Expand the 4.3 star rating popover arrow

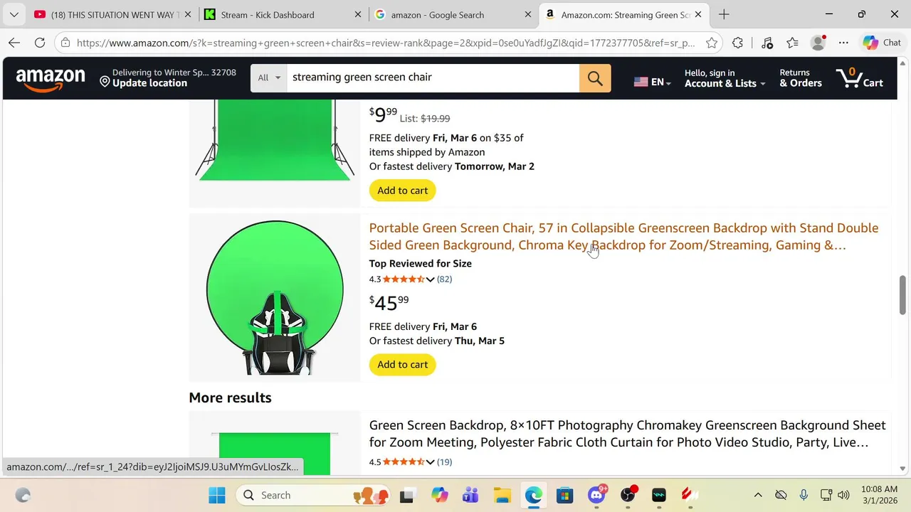(x=430, y=279)
